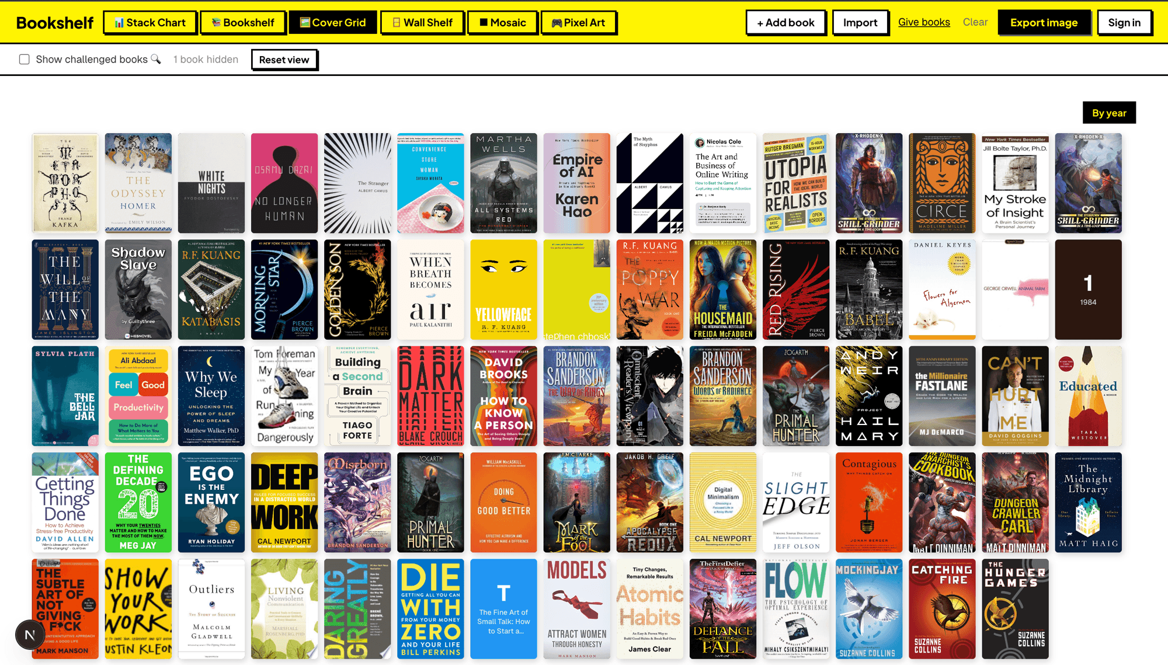Select Feel Good Productivity cover
Image resolution: width=1168 pixels, height=665 pixels.
[x=138, y=396]
